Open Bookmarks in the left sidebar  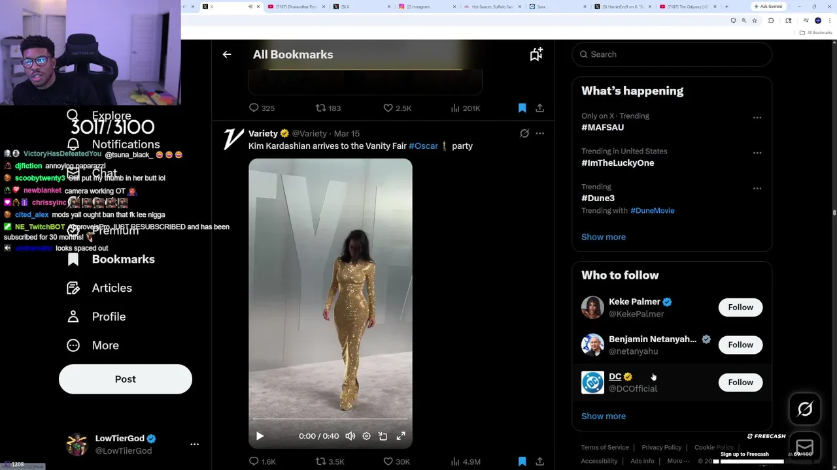pyautogui.click(x=111, y=259)
